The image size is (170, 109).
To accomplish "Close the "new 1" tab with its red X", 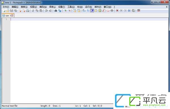I will tap(12, 16).
